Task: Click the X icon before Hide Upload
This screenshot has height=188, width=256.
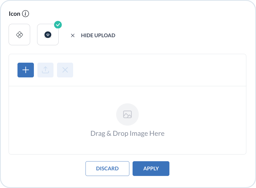Action: pyautogui.click(x=73, y=35)
